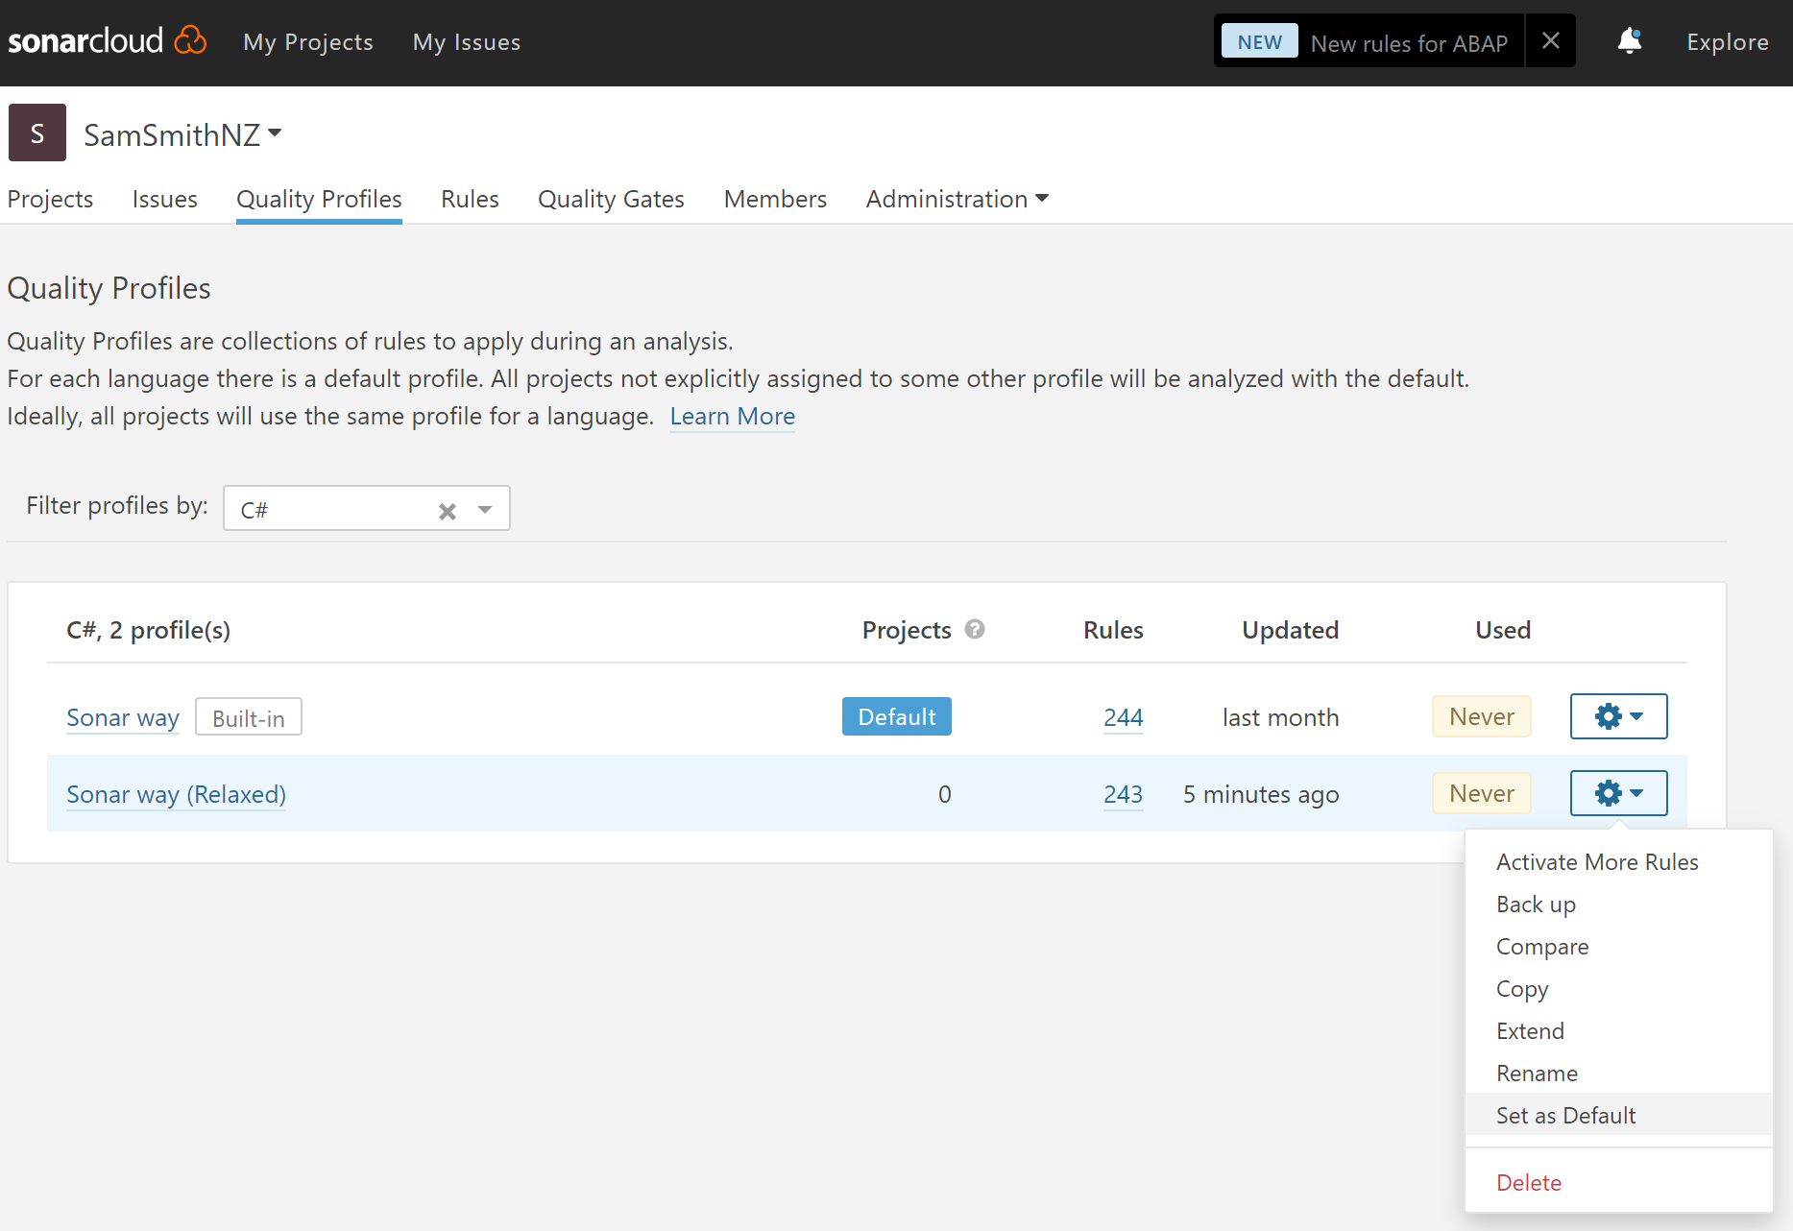The image size is (1793, 1231).
Task: Close gear menu for Sonar way (Relaxed)
Action: click(x=1618, y=793)
